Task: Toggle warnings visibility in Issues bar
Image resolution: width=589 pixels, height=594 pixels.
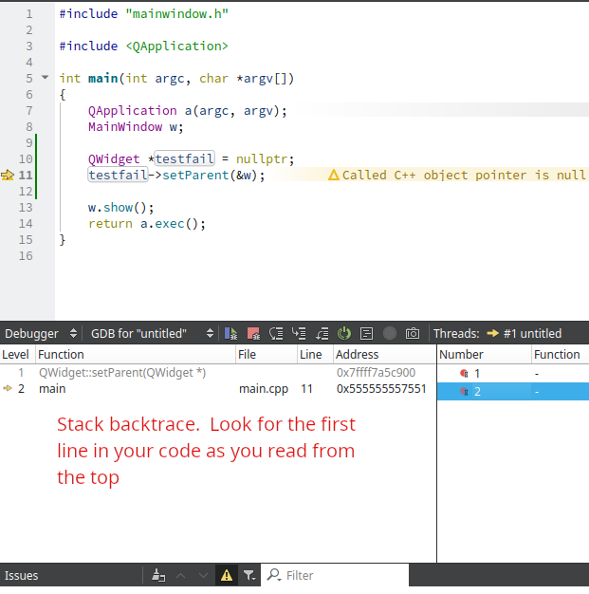Action: click(227, 575)
